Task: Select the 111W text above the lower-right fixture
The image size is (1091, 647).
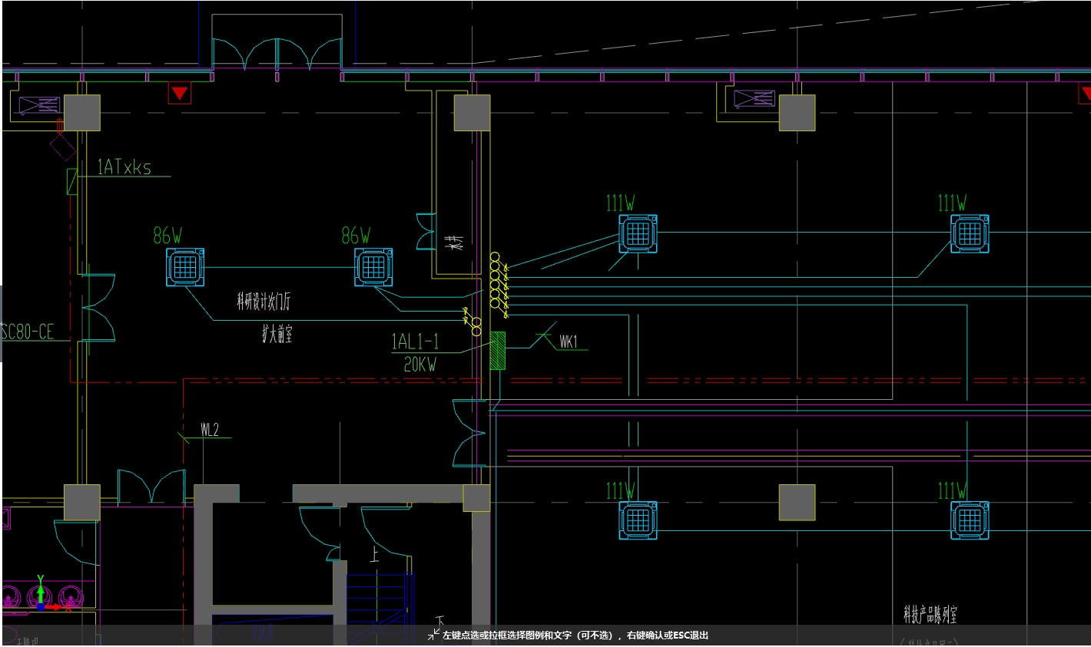Action: pyautogui.click(x=952, y=490)
